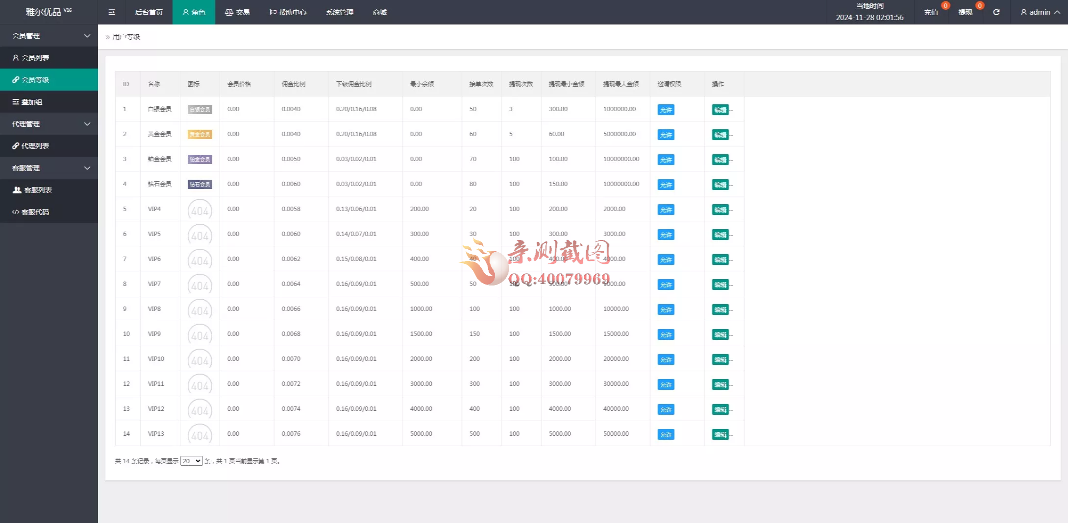Viewport: 1068px width, 523px height.
Task: Open the 系统管理 top menu
Action: [339, 12]
